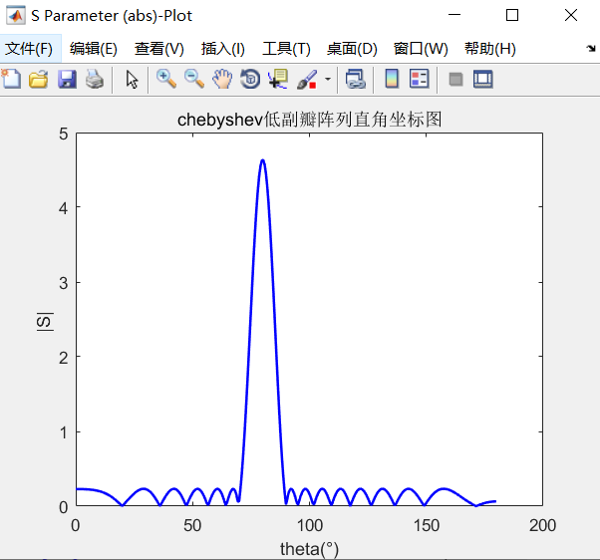Click the New Figure icon
This screenshot has width=600, height=560.
coord(11,79)
